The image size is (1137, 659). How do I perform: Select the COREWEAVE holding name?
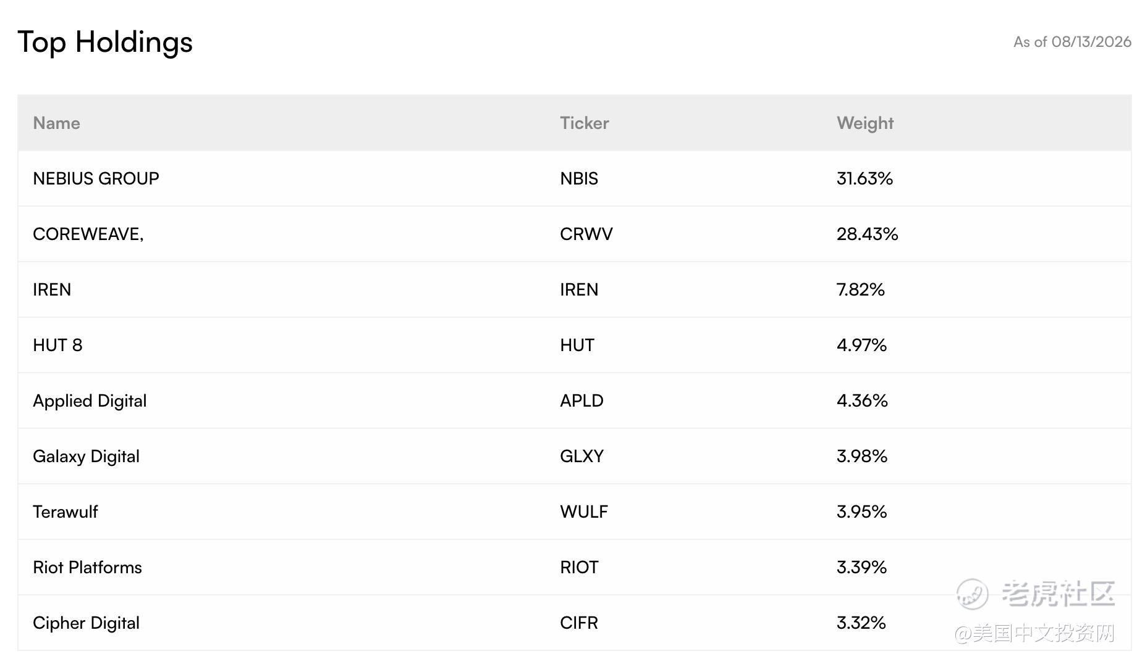pyautogui.click(x=88, y=234)
